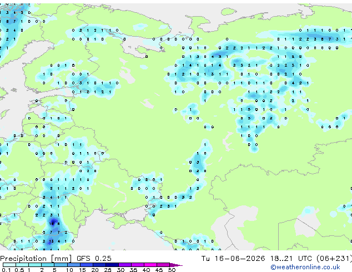Select the 45–50 mm legend color swatch
Image resolution: width=352 pixels, height=272 pixels.
coord(163,265)
